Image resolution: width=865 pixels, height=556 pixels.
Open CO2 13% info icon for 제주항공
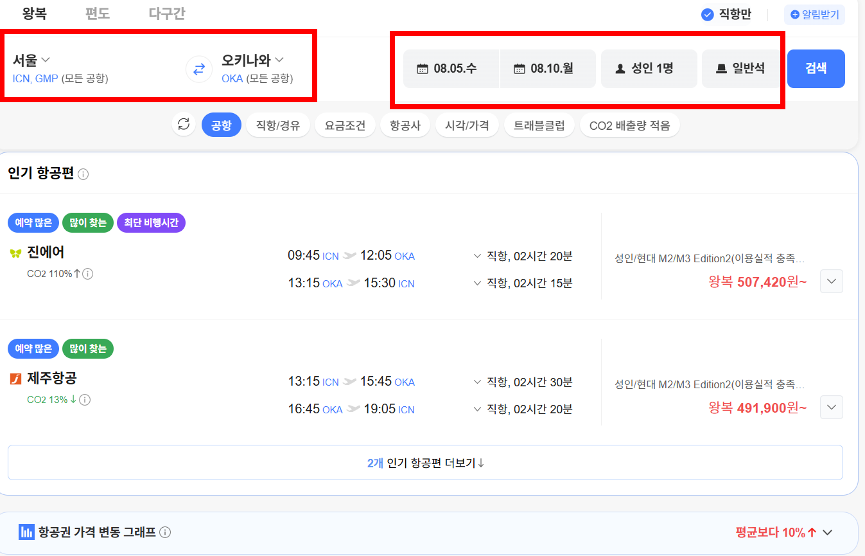(x=85, y=400)
